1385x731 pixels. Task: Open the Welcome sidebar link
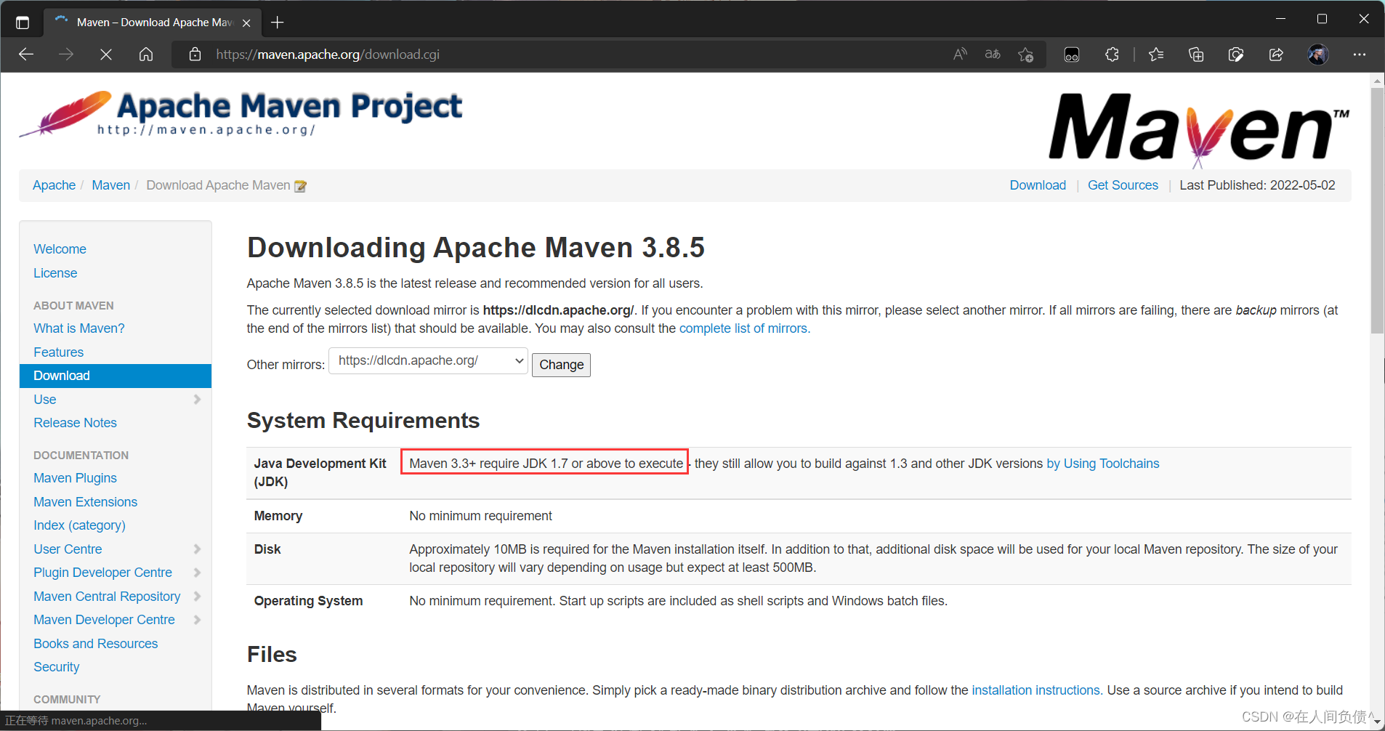point(60,249)
